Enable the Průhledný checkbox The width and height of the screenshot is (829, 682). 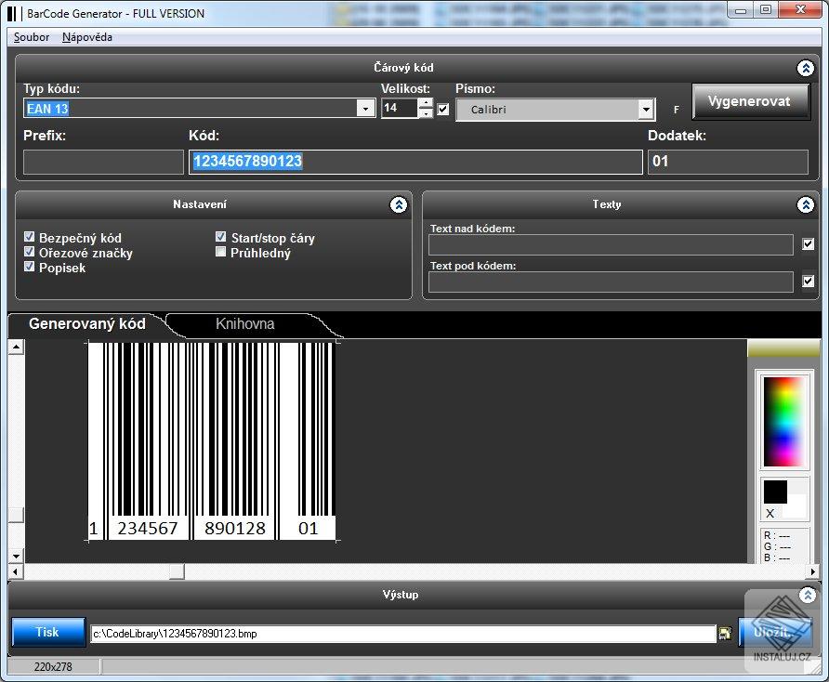220,252
